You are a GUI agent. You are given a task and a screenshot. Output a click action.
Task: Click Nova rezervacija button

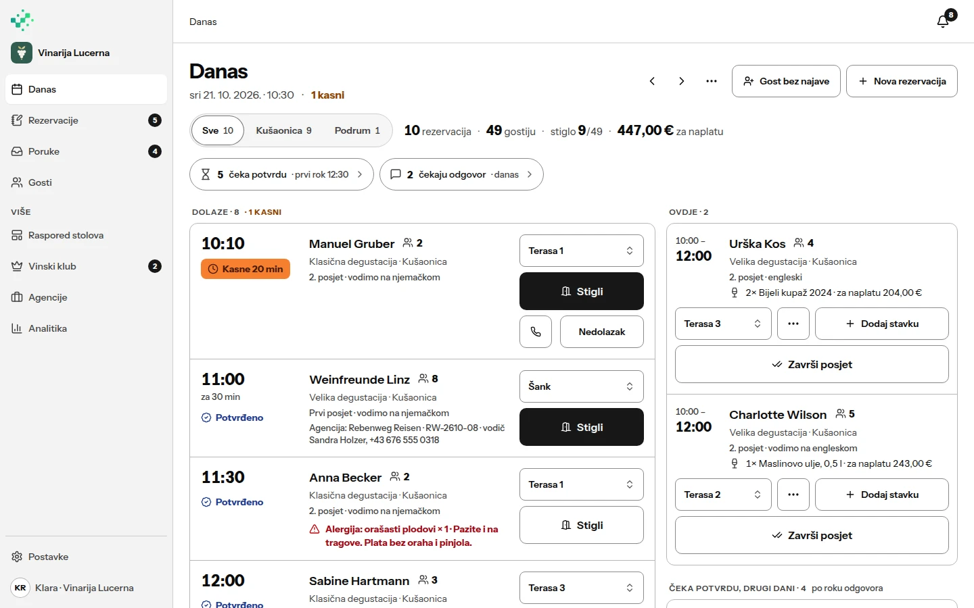click(x=902, y=81)
